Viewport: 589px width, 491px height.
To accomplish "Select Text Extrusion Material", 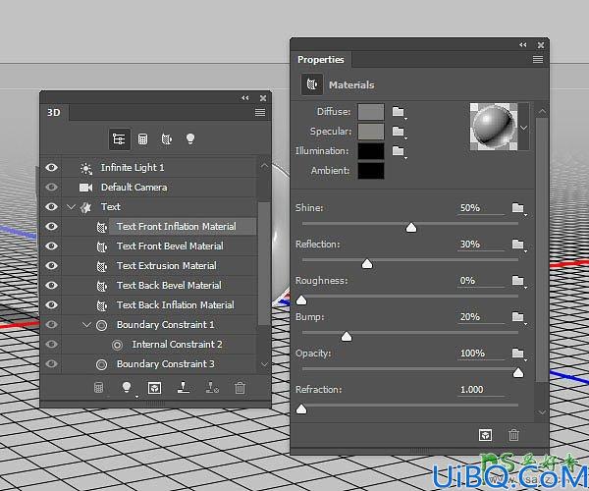I will point(160,265).
